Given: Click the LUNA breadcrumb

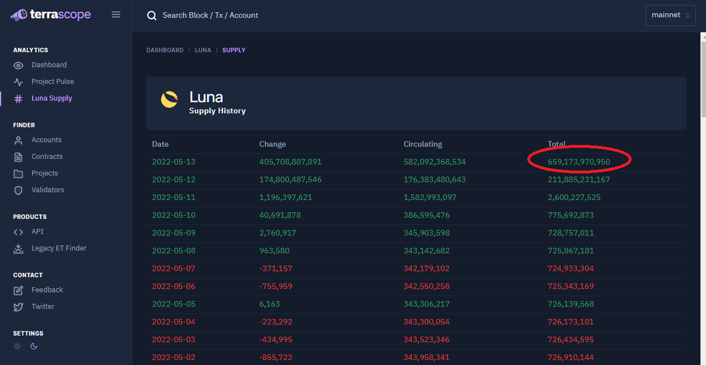Looking at the screenshot, I should (203, 50).
